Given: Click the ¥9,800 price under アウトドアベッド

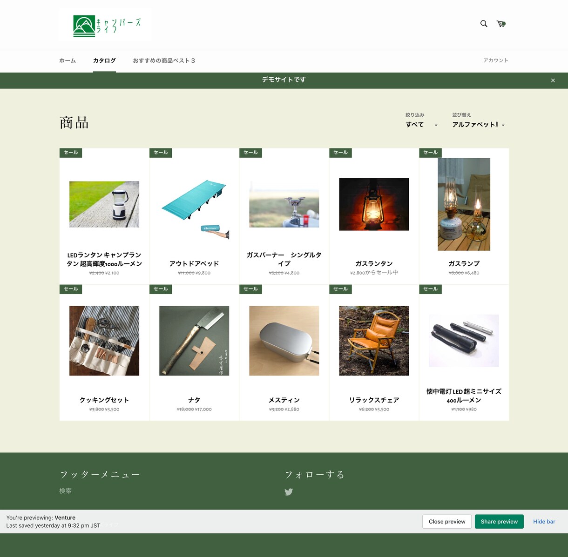Looking at the screenshot, I should (203, 273).
